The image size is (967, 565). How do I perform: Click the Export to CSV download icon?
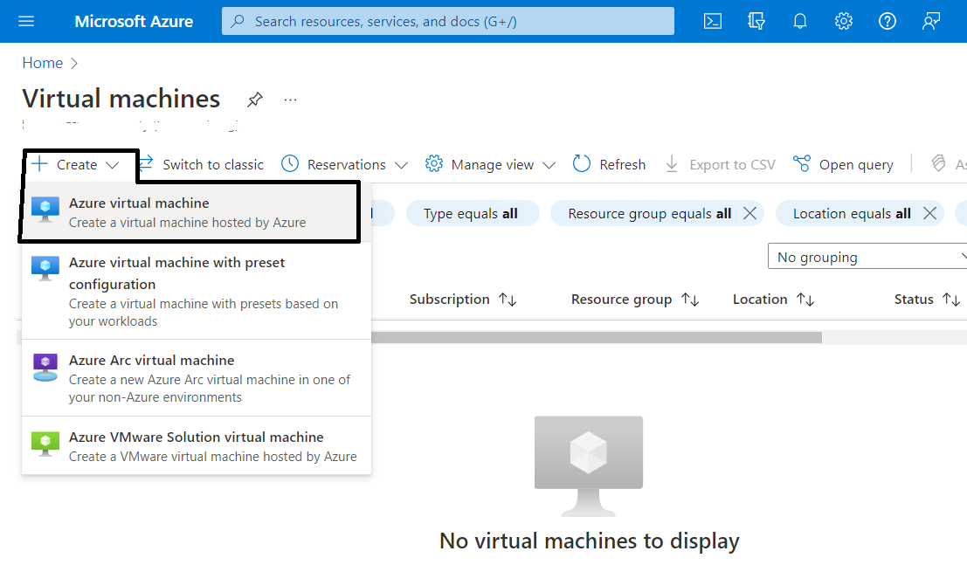pos(672,164)
